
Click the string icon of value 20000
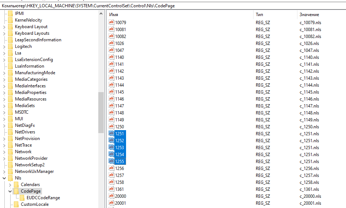coord(111,196)
